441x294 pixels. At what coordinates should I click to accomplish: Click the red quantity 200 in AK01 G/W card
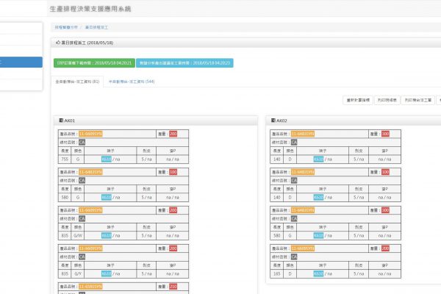click(173, 210)
